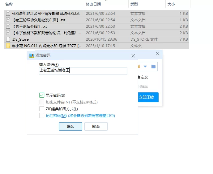Open the format dropdown arrow in compress window
Image resolution: width=213 pixels, height=174 pixels.
(x=145, y=67)
